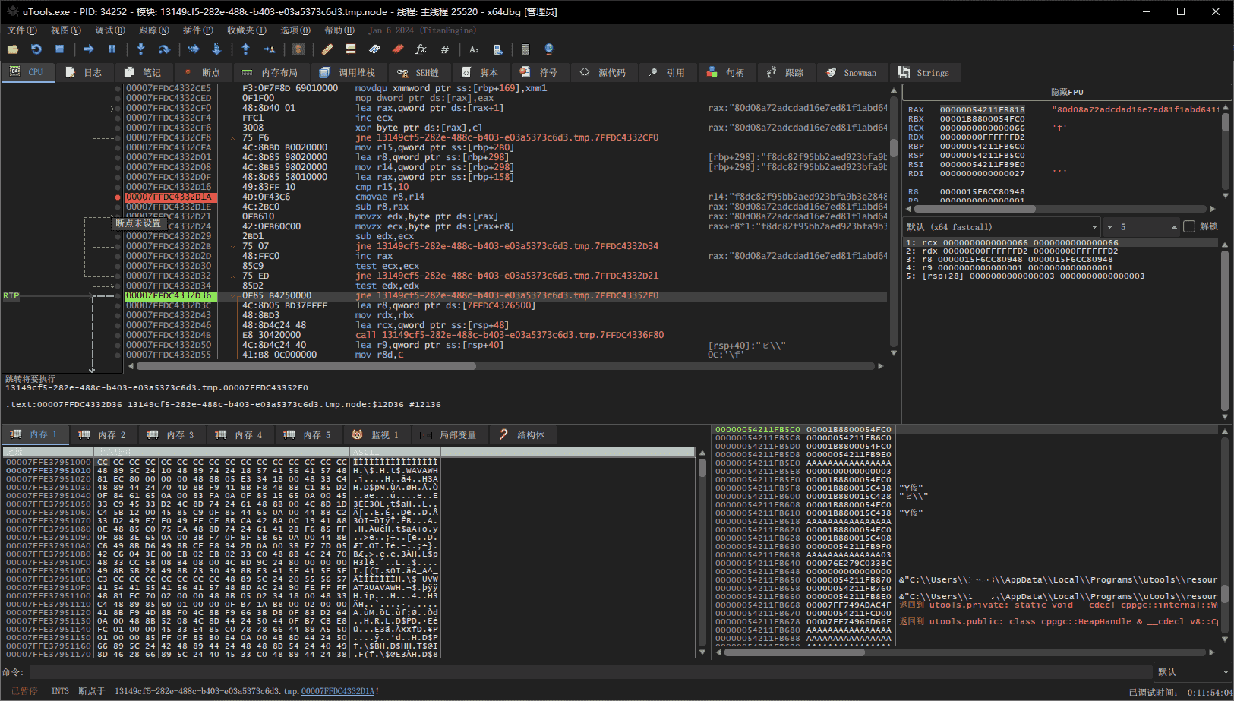Click the 00007FFDC4332D1A status bar link
Screen dimensions: 1234x701
[x=338, y=691]
